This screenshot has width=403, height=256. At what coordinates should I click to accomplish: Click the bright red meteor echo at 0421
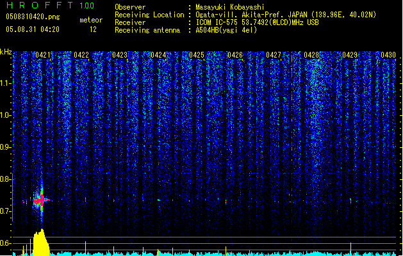pyautogui.click(x=40, y=200)
